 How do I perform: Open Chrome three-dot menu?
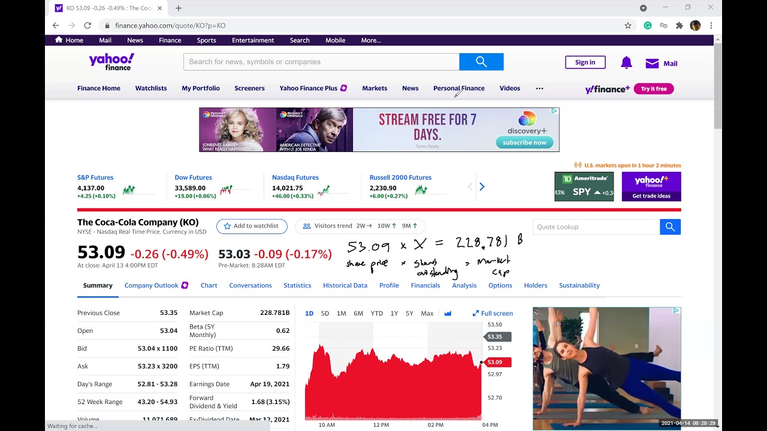pos(711,25)
